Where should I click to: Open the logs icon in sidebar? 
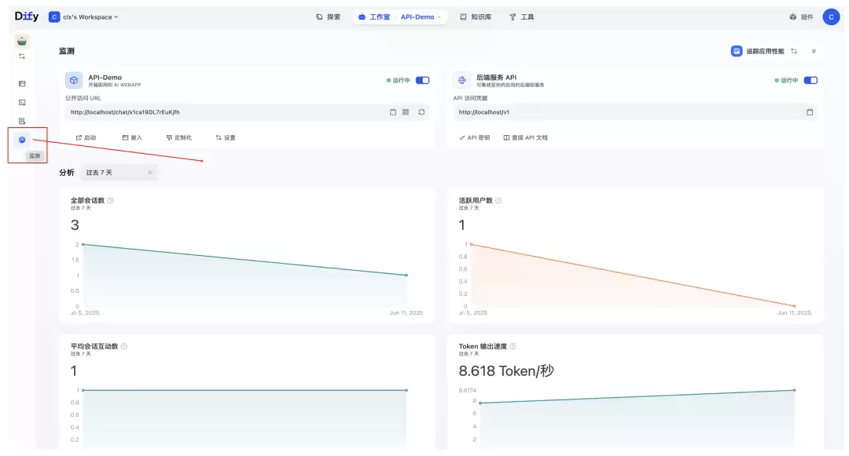(x=22, y=121)
